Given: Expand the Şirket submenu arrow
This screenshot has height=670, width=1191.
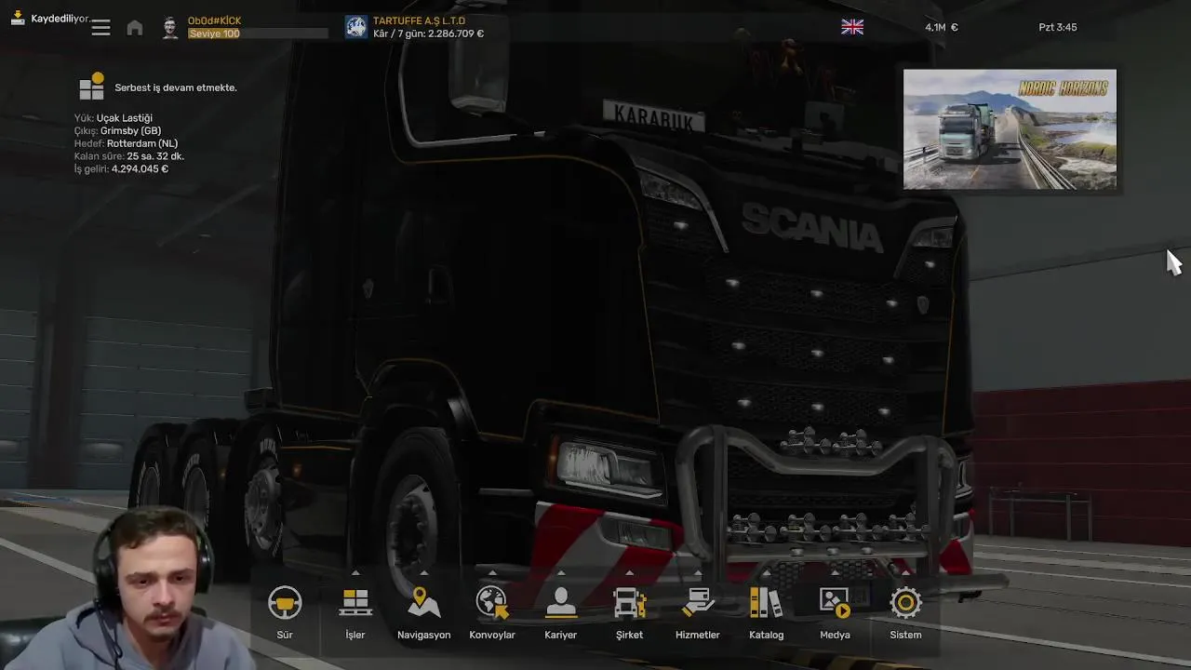Looking at the screenshot, I should tap(630, 573).
